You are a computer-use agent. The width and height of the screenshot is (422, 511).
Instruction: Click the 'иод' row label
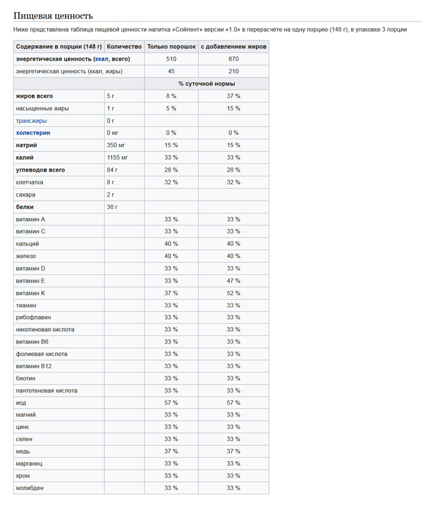coord(21,403)
